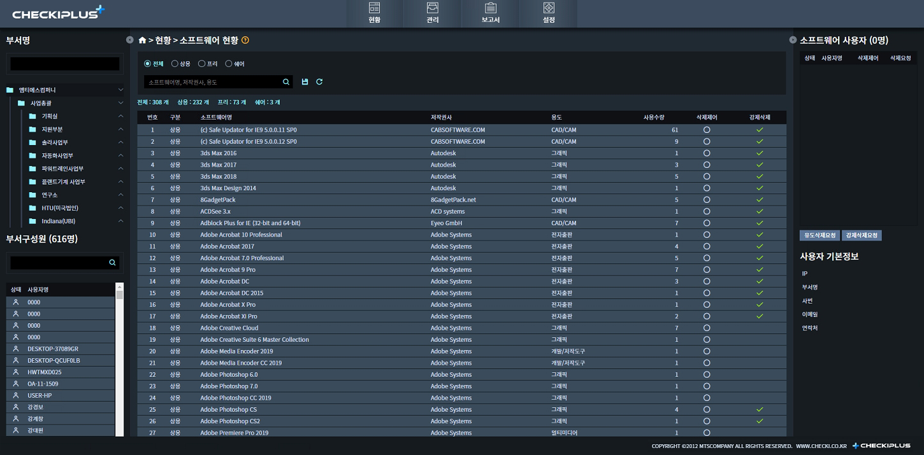Viewport: 924px width, 455px height.
Task: Click 유도삭제요청 button
Action: pyautogui.click(x=819, y=235)
